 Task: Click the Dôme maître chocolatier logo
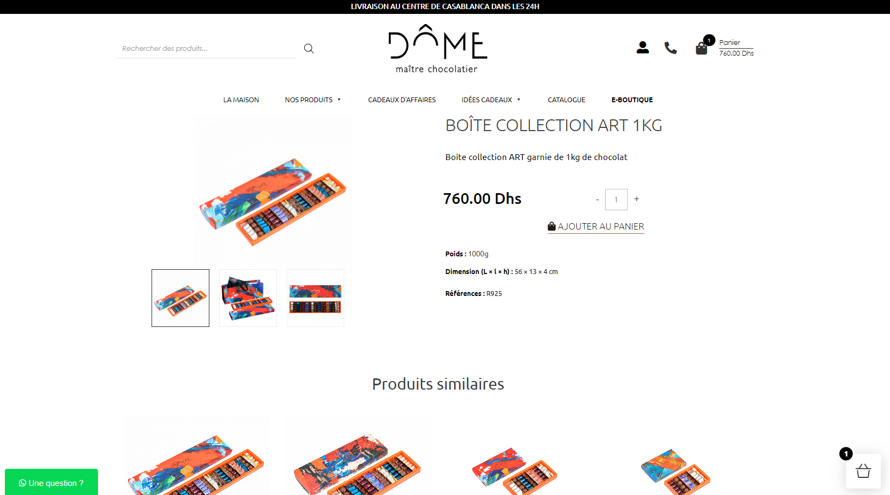[x=438, y=49]
